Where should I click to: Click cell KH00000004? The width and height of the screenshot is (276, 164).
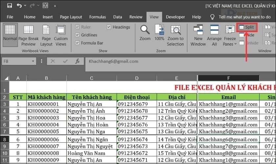46,125
